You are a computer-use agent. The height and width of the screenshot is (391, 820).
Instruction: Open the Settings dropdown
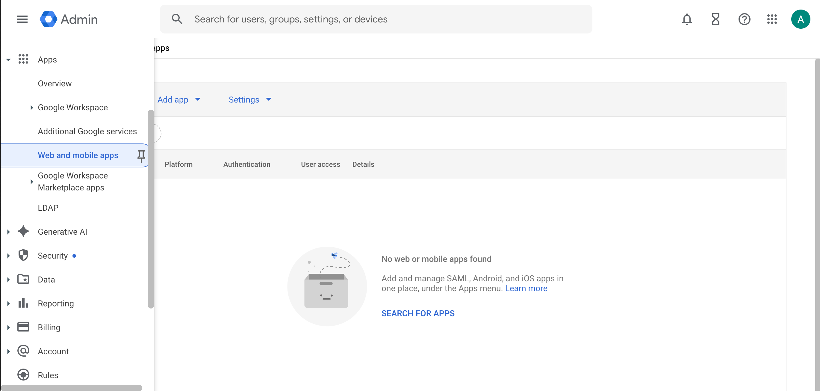coord(250,100)
